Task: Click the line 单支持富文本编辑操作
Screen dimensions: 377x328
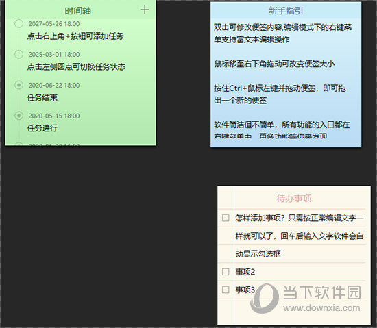Action: pos(252,40)
